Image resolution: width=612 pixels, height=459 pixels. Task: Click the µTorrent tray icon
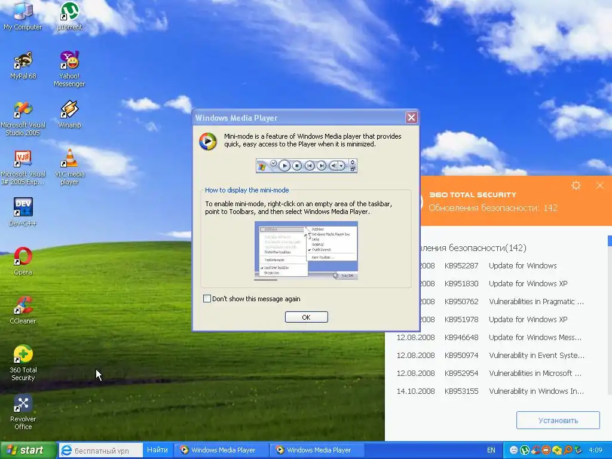tap(525, 450)
